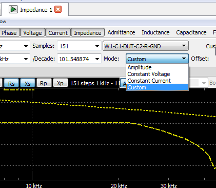Click the Mode label
Viewport: 216px width, 188px height.
111,59
